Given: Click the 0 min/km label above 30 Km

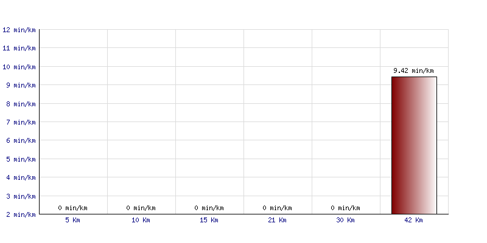Looking at the screenshot, I should [345, 208].
